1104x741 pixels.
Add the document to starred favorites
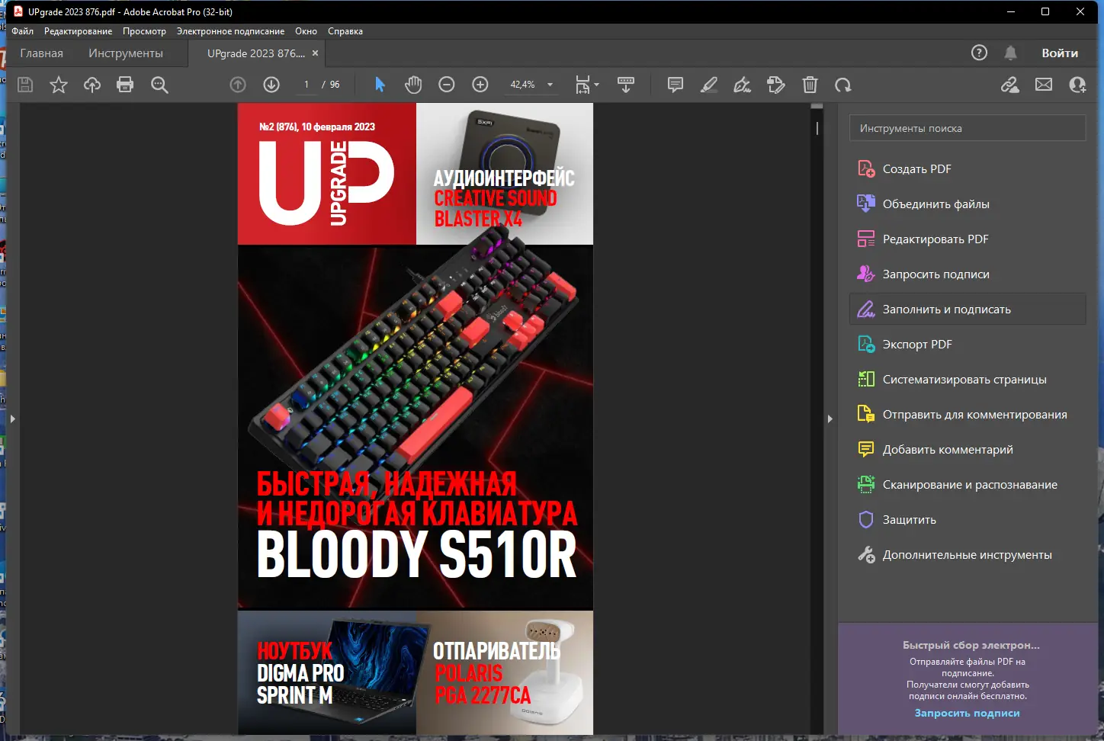tap(59, 85)
